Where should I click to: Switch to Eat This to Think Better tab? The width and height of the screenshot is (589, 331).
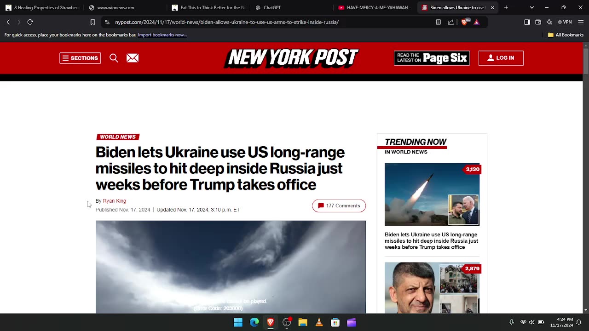click(208, 8)
